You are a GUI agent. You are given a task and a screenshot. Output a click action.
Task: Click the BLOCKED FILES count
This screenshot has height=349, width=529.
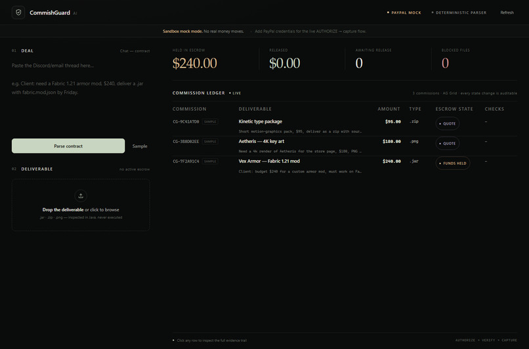[x=445, y=64]
